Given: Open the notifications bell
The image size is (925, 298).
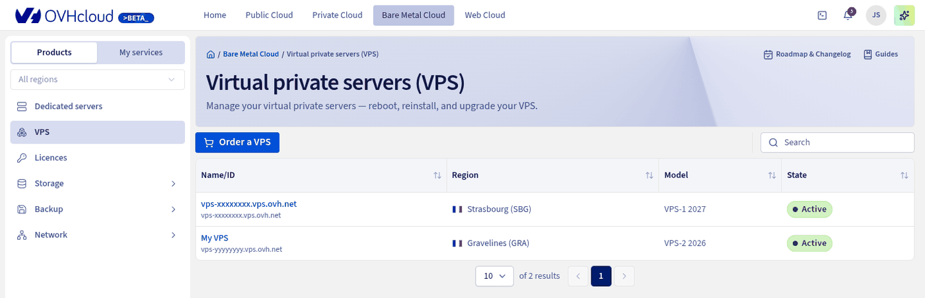Looking at the screenshot, I should point(848,15).
